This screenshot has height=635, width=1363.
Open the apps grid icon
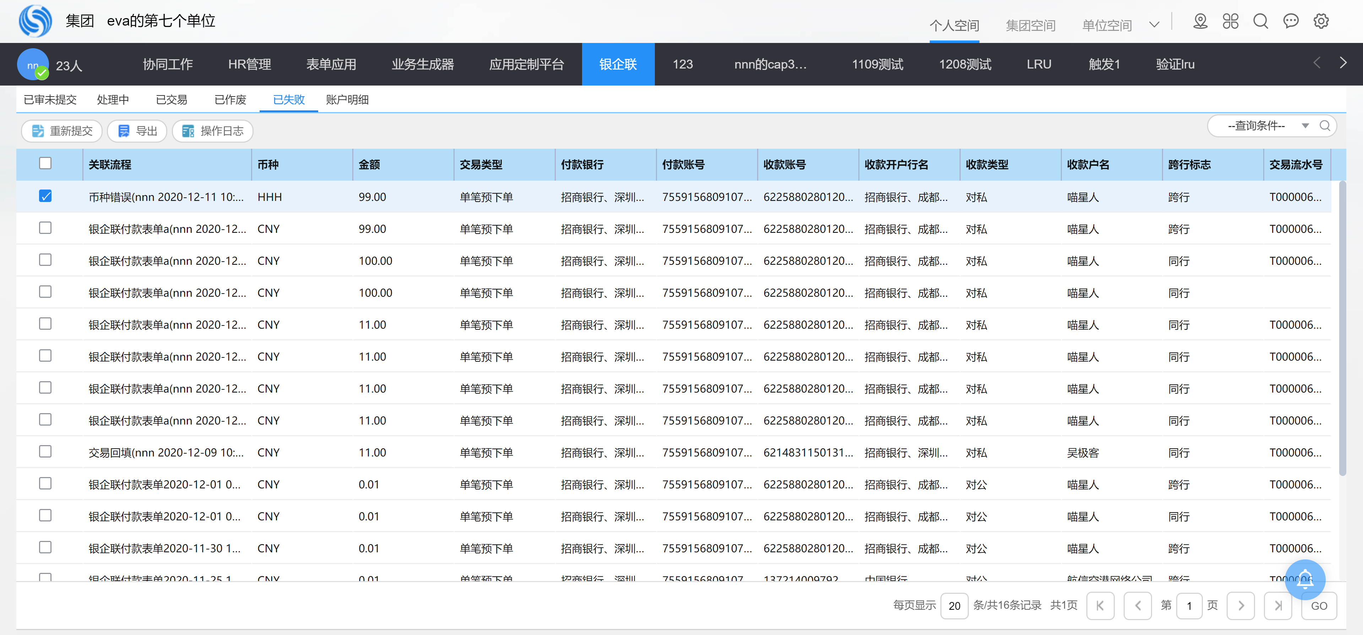coord(1230,22)
